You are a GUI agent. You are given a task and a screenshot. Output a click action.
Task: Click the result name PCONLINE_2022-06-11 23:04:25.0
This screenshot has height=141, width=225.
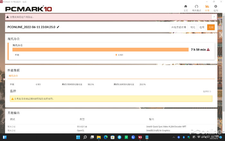[31, 27]
